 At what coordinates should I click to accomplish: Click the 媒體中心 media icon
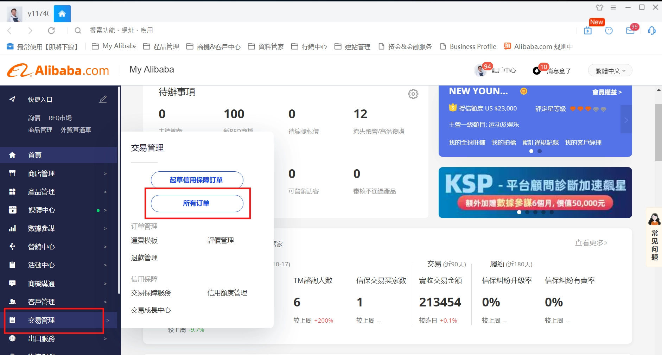coord(12,210)
